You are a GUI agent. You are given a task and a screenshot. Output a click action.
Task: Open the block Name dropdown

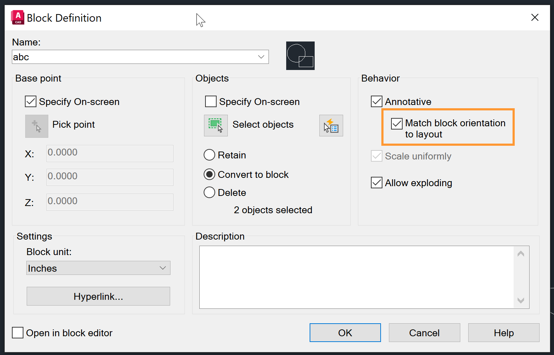(x=261, y=57)
